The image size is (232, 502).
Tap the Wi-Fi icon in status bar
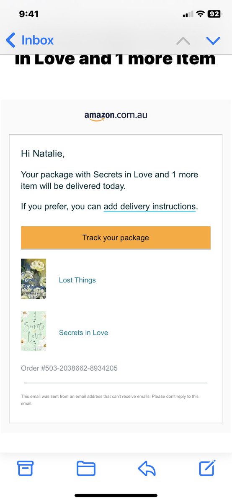[200, 14]
